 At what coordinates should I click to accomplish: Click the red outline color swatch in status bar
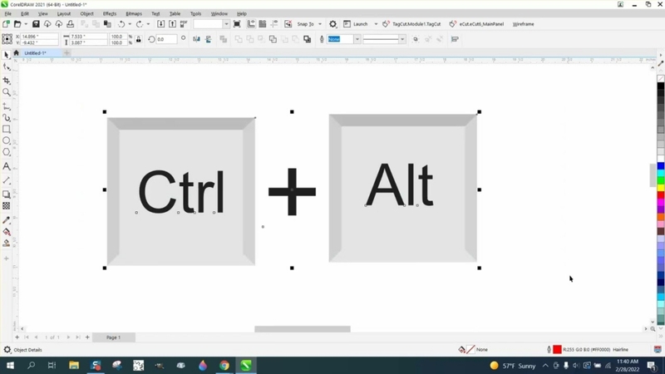(x=557, y=349)
